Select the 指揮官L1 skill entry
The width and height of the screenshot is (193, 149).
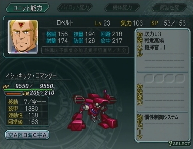[x=155, y=47]
